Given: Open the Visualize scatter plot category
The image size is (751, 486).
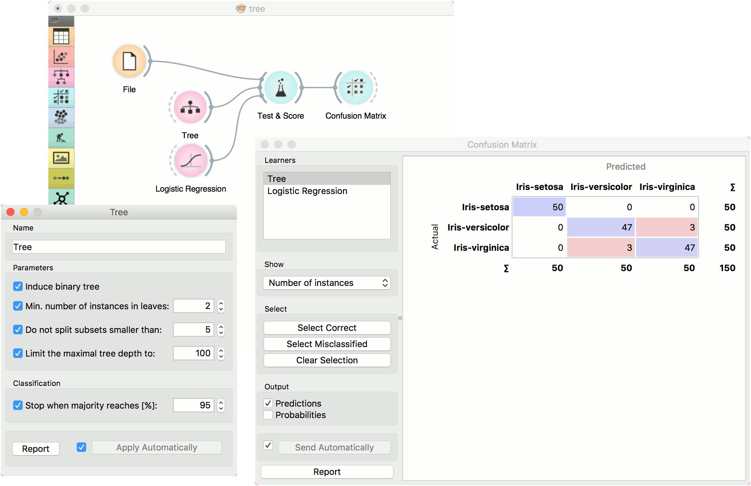Looking at the screenshot, I should pyautogui.click(x=61, y=57).
